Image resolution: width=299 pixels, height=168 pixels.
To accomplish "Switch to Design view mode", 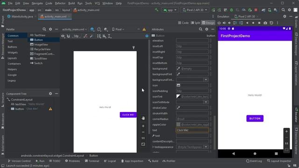I will 208,23.
